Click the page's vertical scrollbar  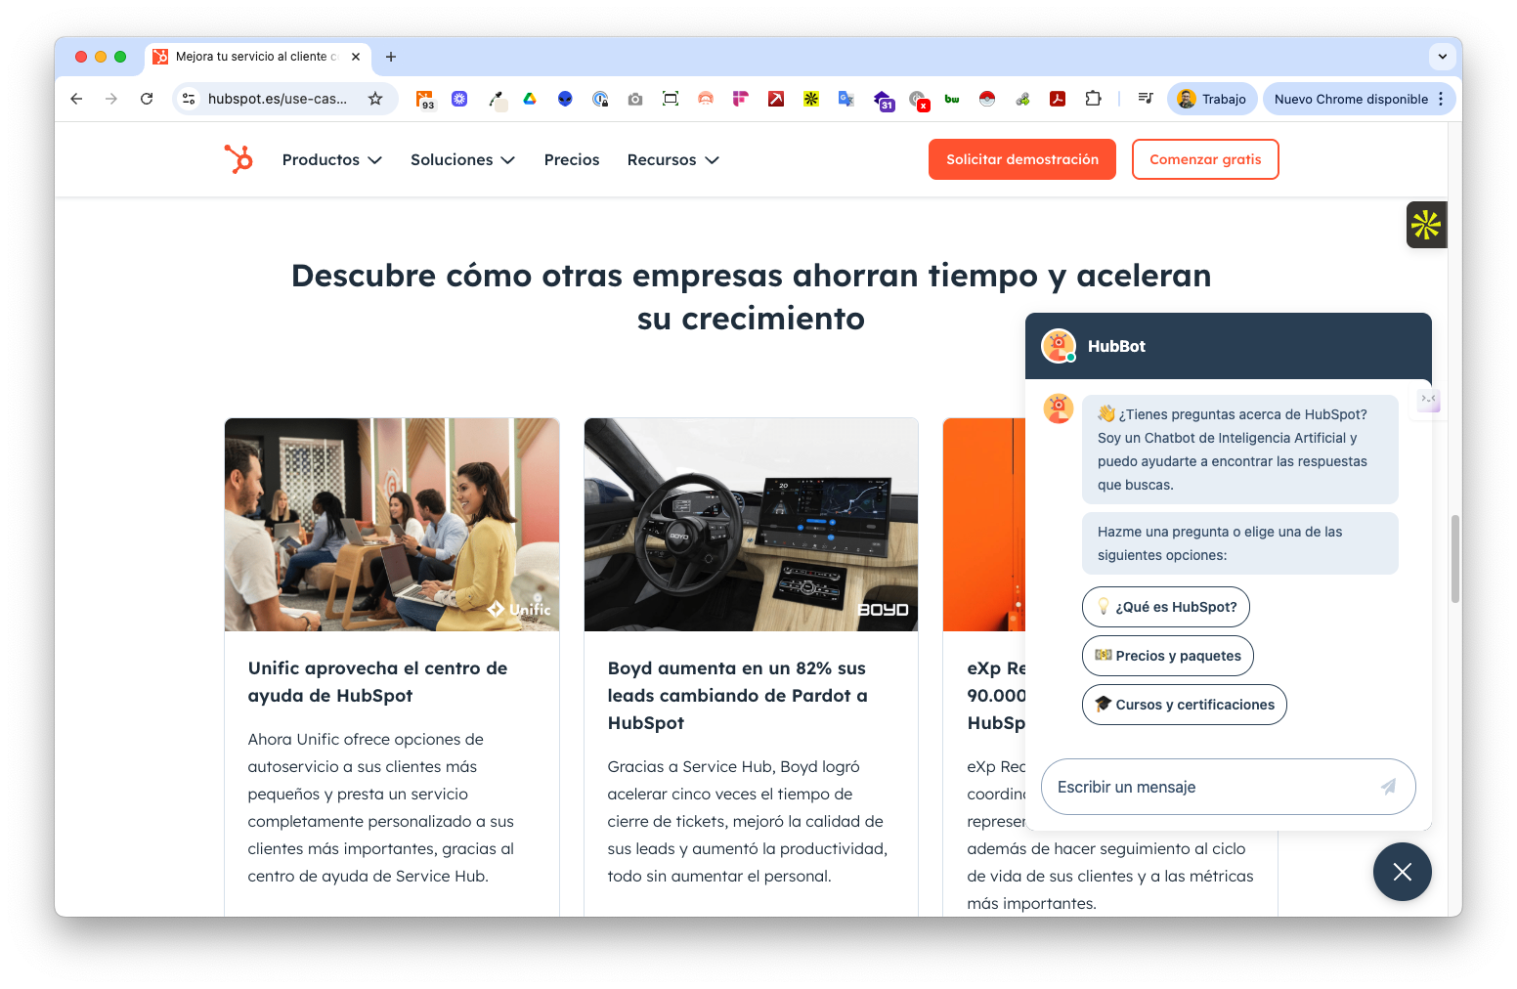click(x=1454, y=558)
